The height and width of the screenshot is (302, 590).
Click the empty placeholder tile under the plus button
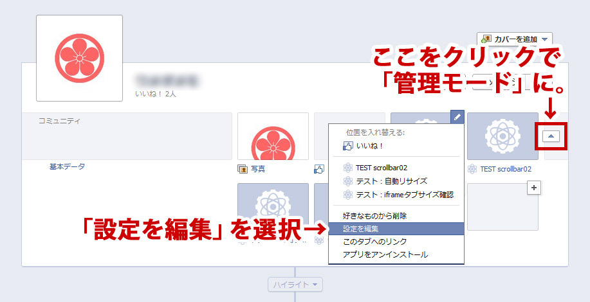tap(502, 207)
